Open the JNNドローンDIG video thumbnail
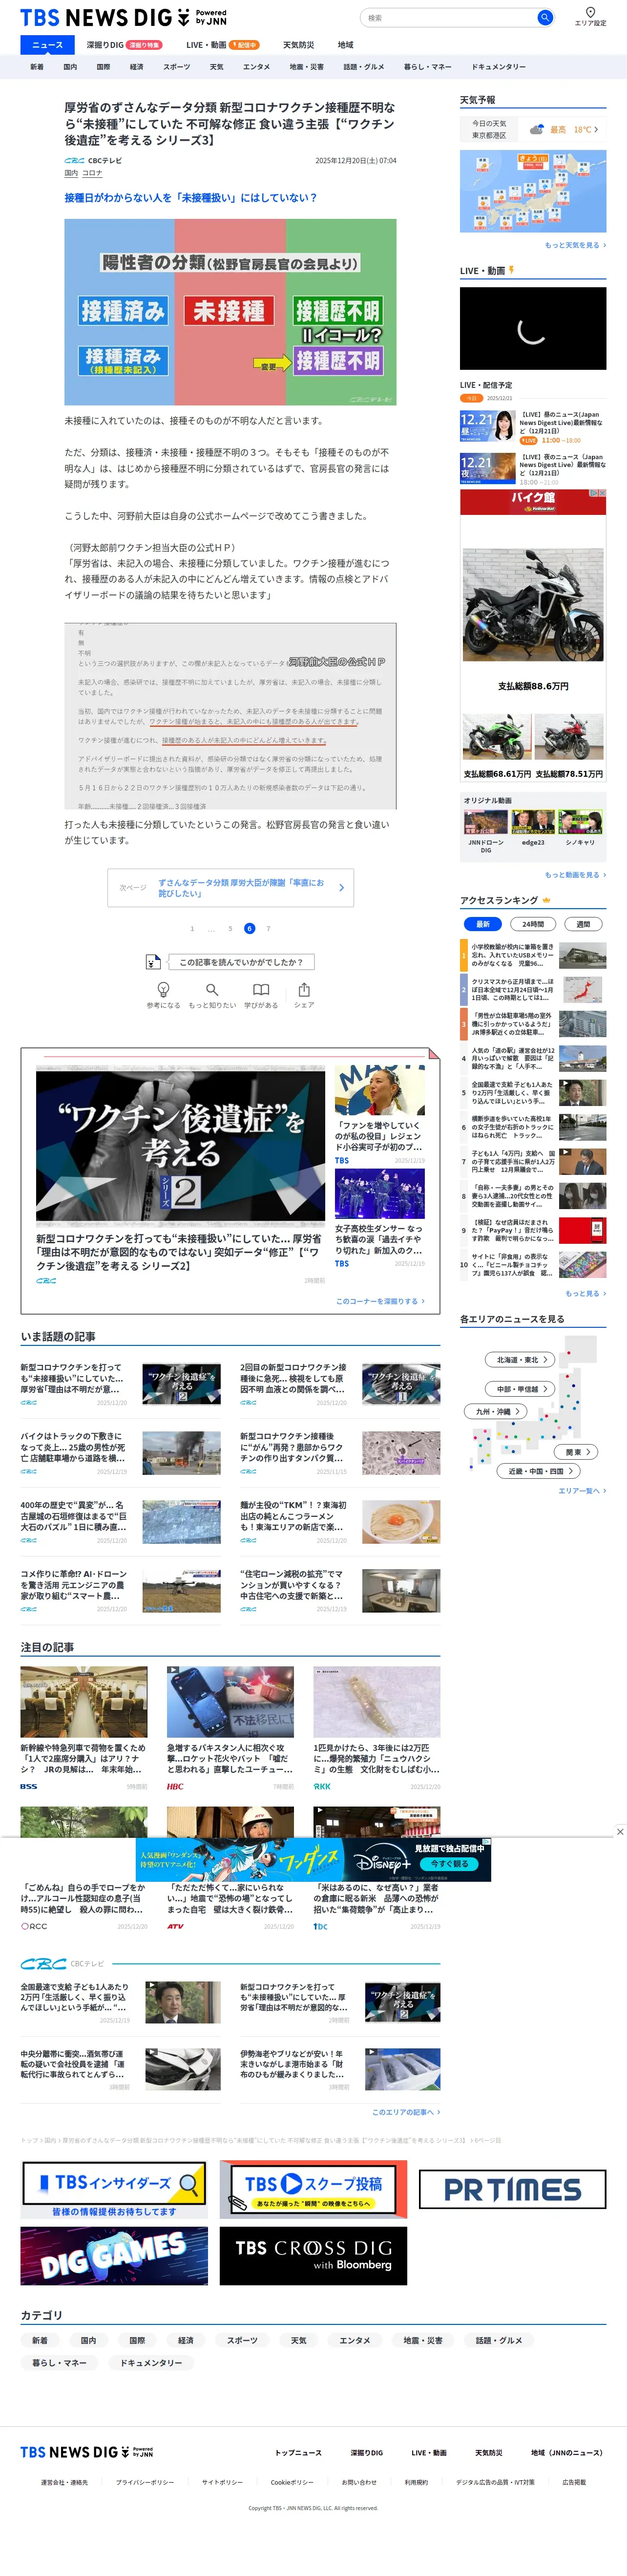Screen dimensions: 627x2576 tap(486, 822)
